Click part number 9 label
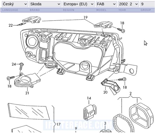Screen dimensions: 155x134 click(x=76, y=129)
